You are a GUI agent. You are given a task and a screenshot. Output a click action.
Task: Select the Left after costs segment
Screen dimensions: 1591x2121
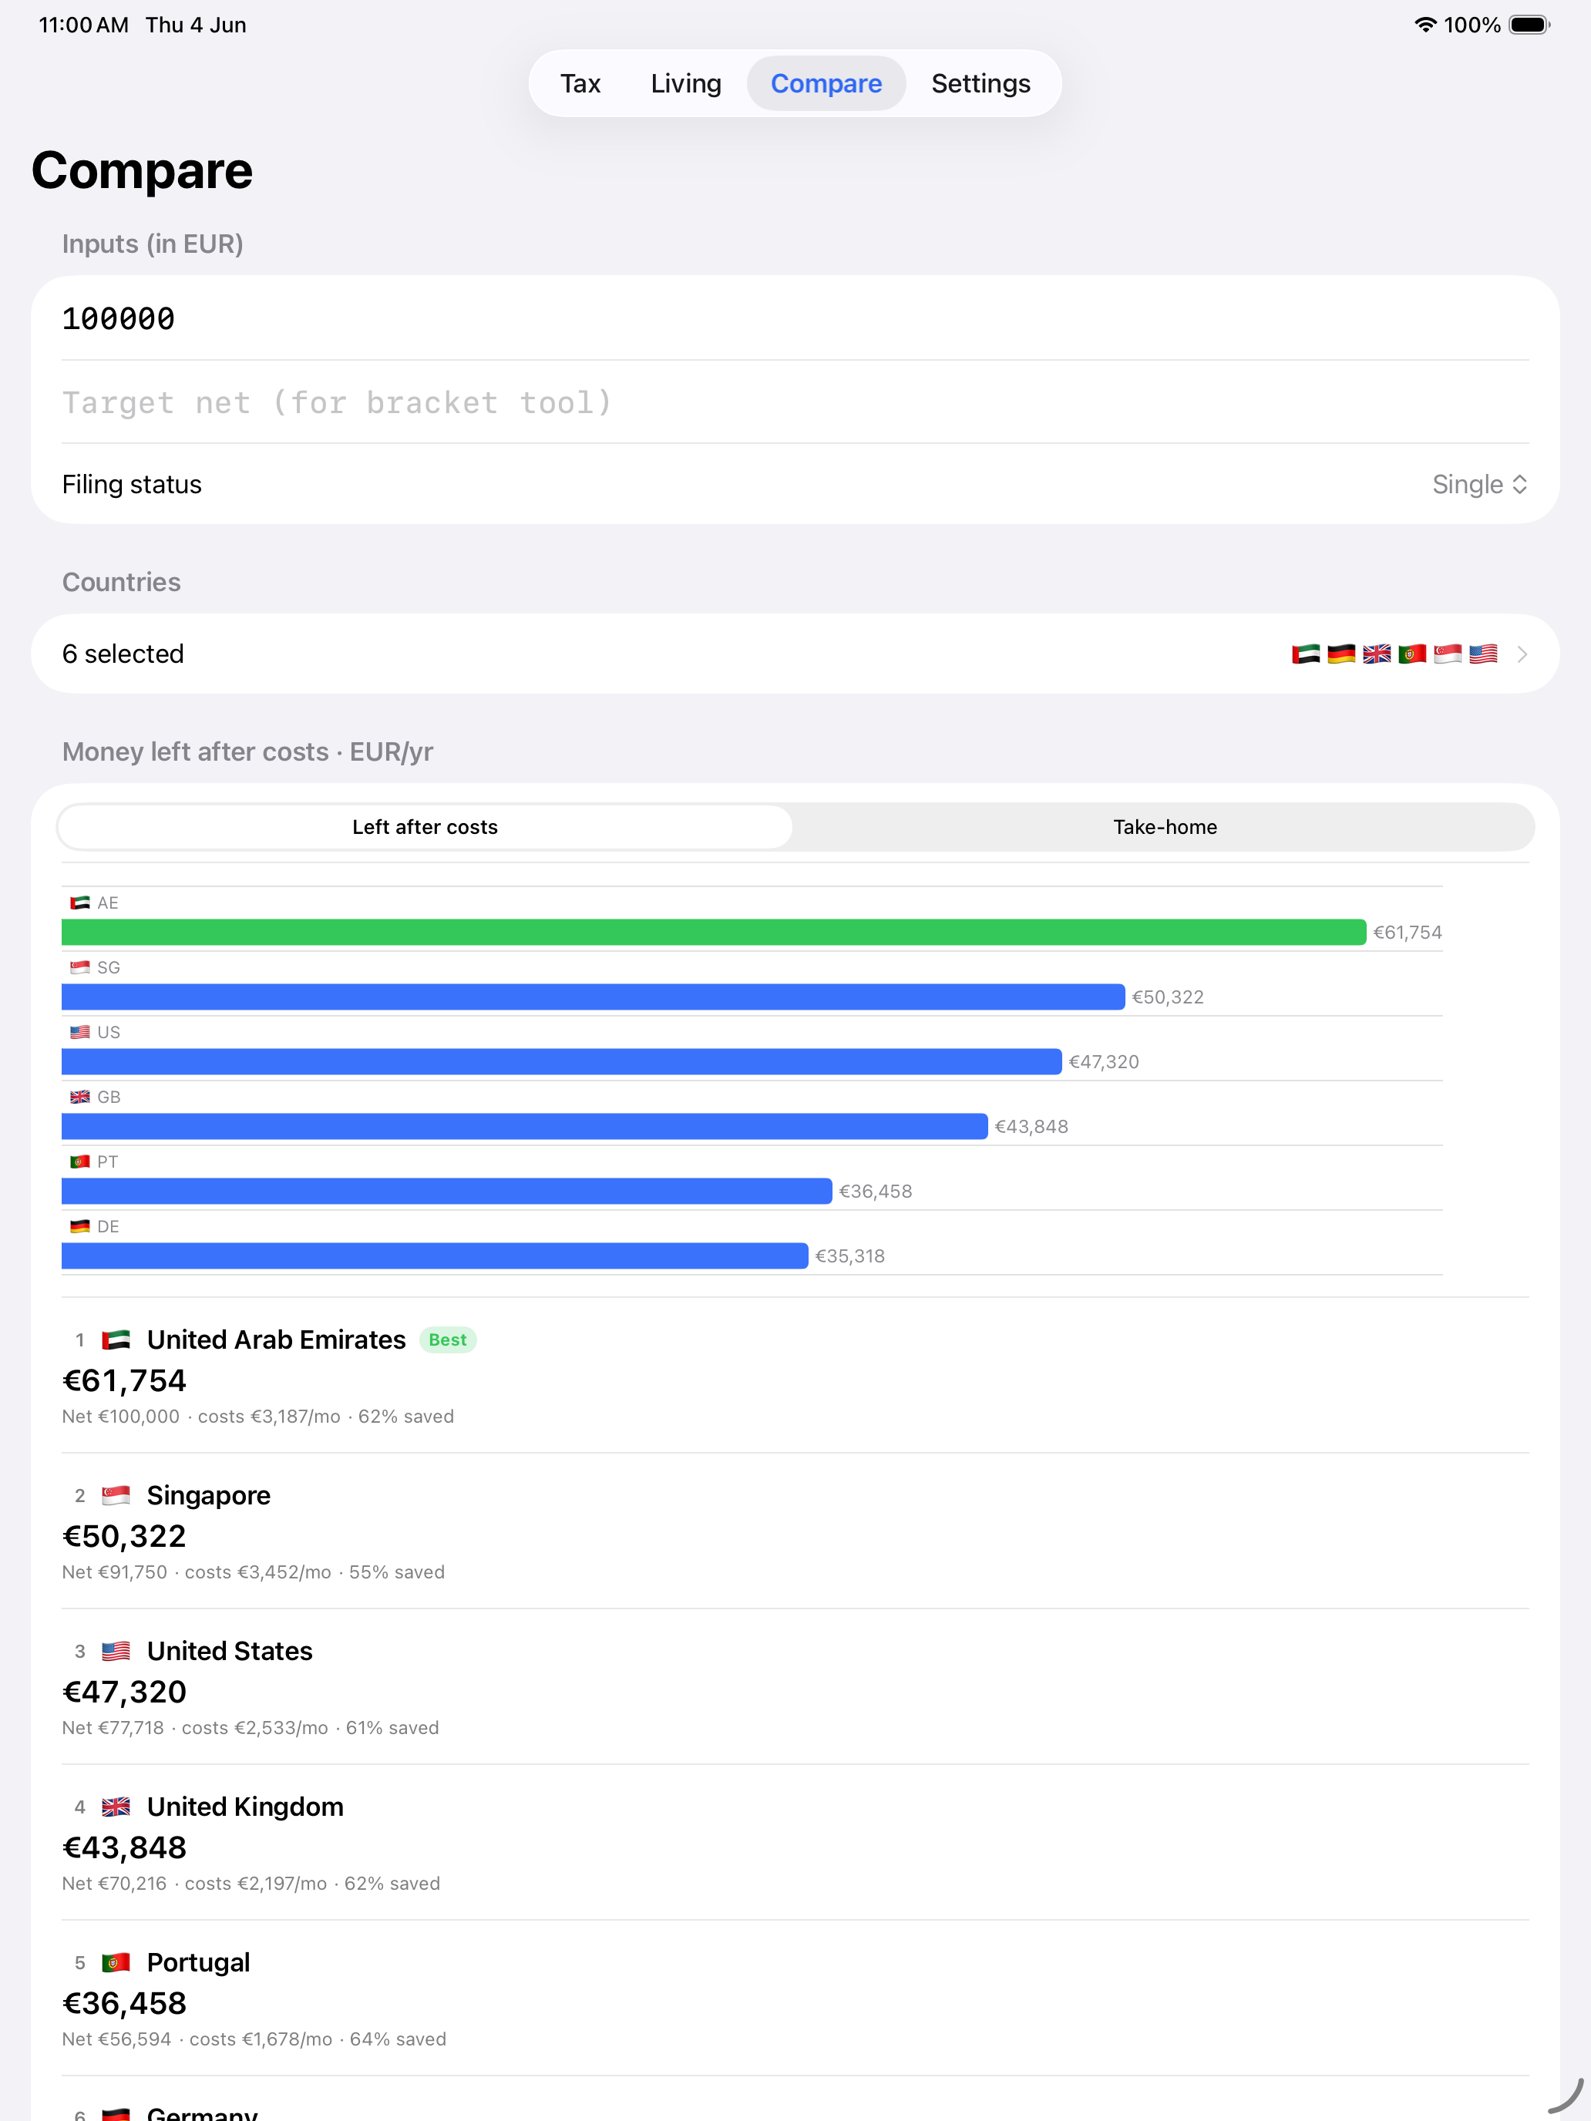click(x=425, y=826)
